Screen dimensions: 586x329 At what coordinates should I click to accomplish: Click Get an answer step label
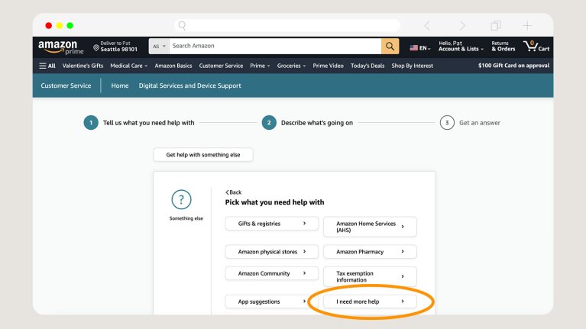480,123
